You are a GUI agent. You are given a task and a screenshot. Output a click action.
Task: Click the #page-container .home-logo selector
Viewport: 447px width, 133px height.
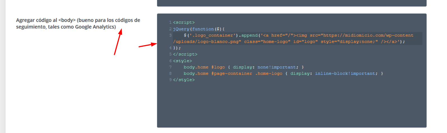pyautogui.click(x=247, y=73)
